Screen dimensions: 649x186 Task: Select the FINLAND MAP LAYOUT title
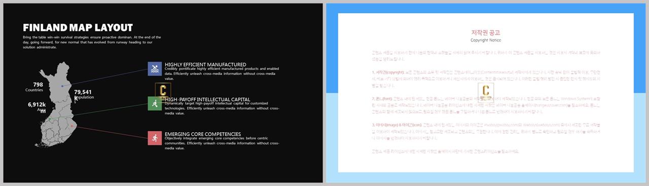click(78, 28)
